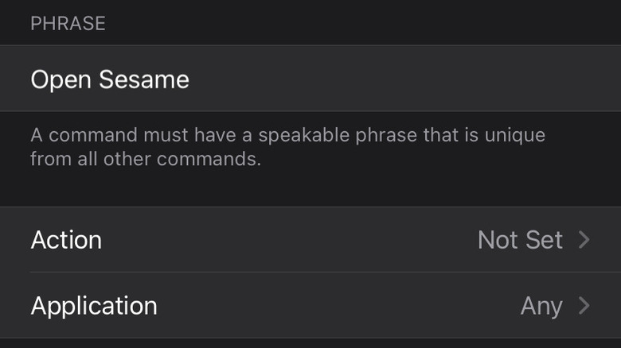The image size is (621, 348).
Task: Click the Application label text
Action: tap(94, 306)
